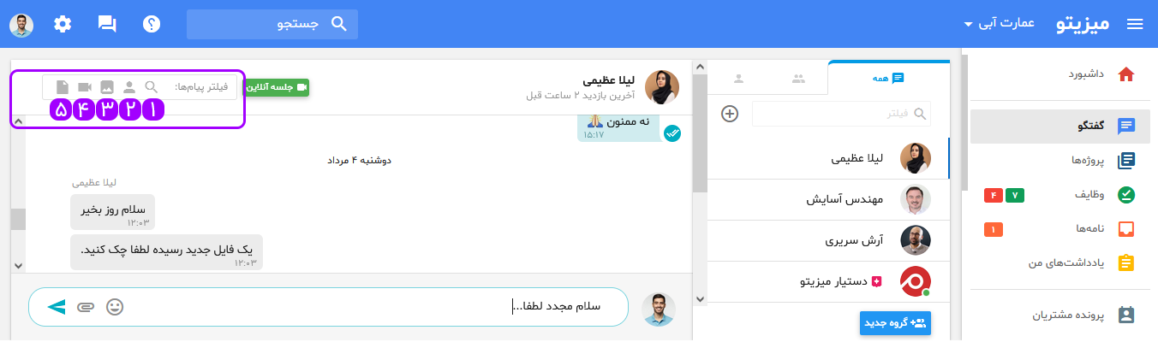Filter messages by image icon
This screenshot has height=342, width=1158.
point(107,87)
